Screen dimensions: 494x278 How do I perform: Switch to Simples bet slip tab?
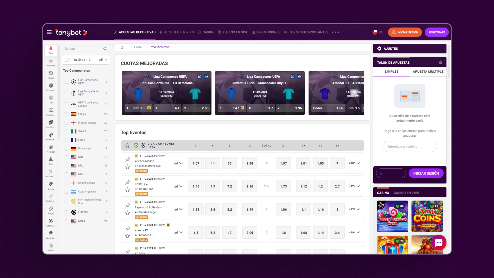point(392,72)
